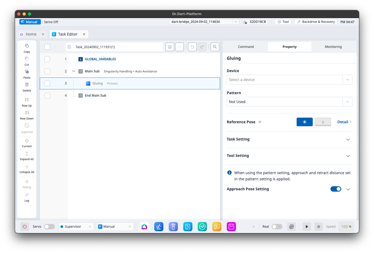Click the task name field Task_20240902_111931(1)
Image resolution: width=374 pixels, height=253 pixels.
coord(114,47)
